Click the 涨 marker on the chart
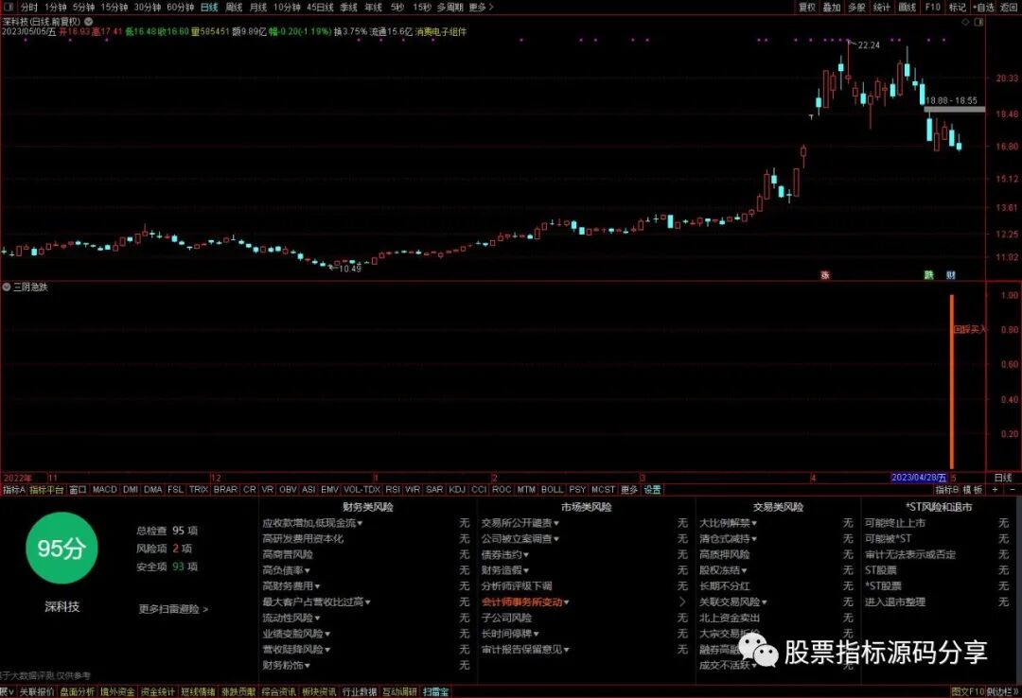1022x698 pixels. click(x=825, y=275)
